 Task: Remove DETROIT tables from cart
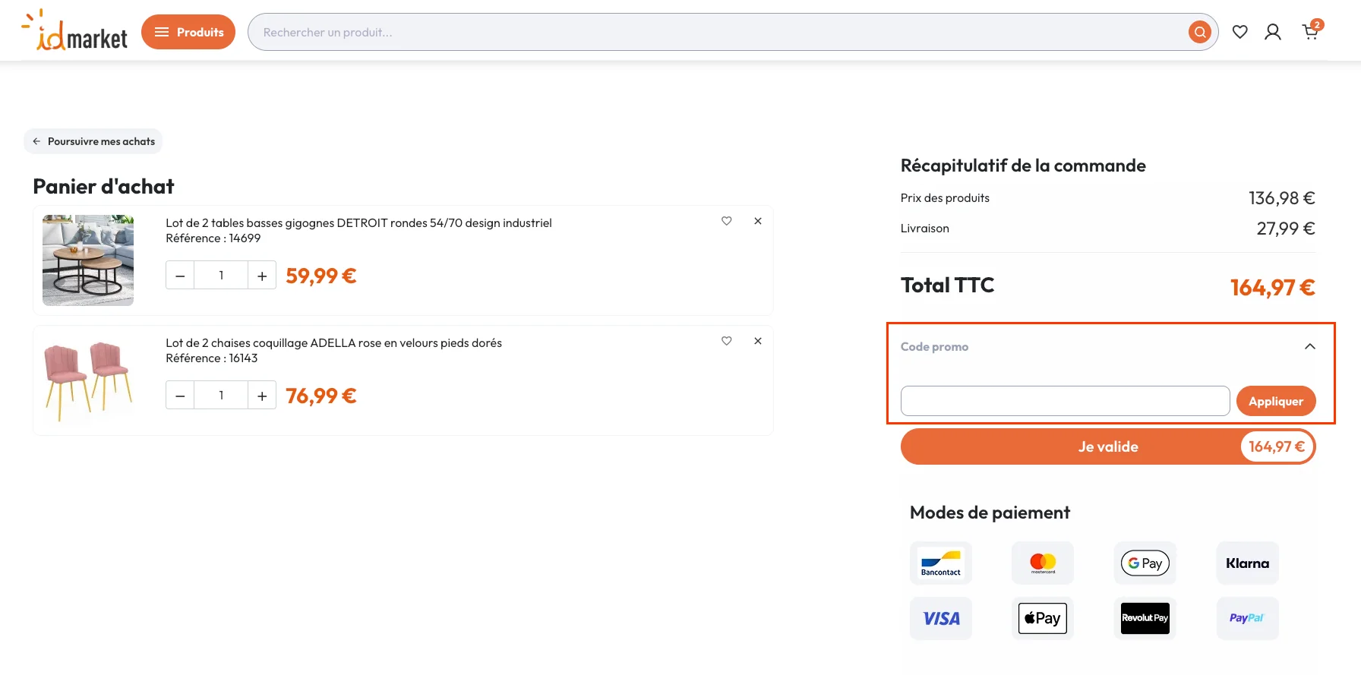click(x=758, y=221)
